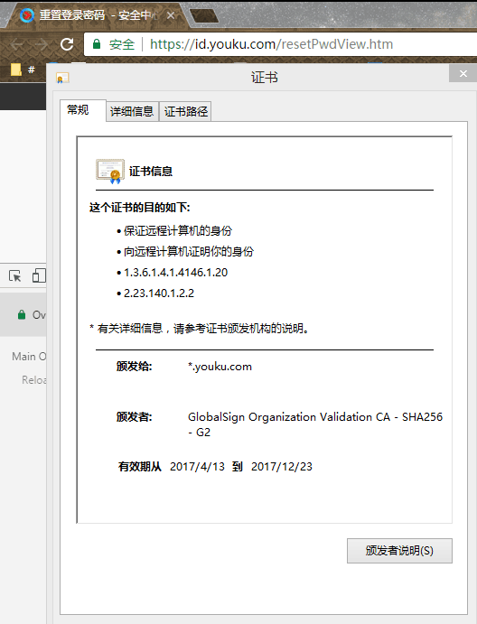Open the 详细信息 tab
Image resolution: width=477 pixels, height=624 pixels.
click(132, 111)
